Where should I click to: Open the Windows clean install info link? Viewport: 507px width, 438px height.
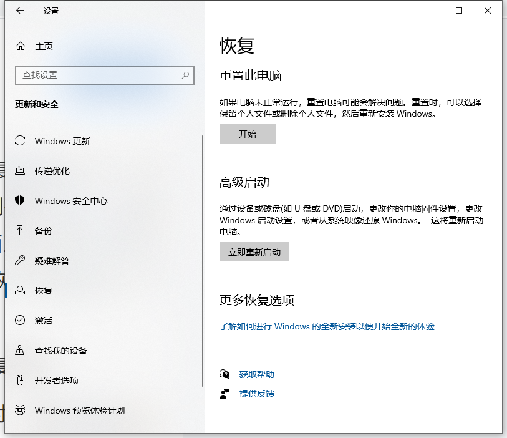tap(326, 326)
